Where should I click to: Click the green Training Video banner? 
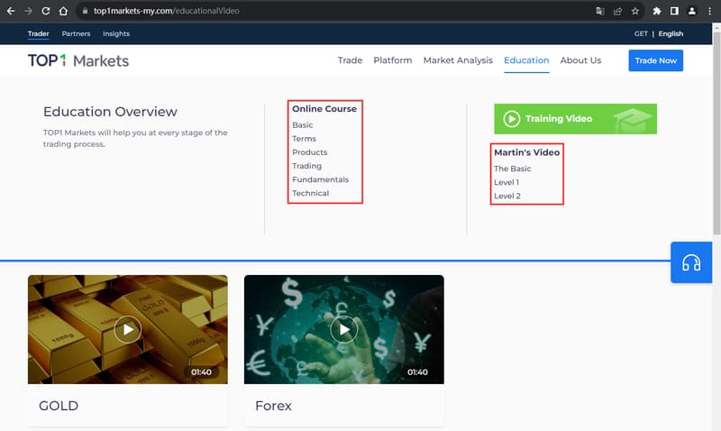(575, 119)
